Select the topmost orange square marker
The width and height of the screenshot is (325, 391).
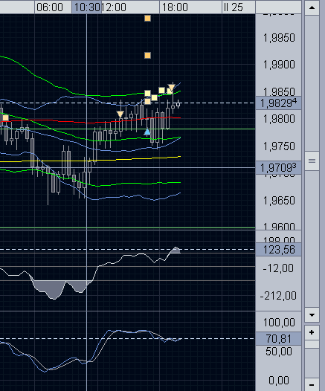[148, 18]
